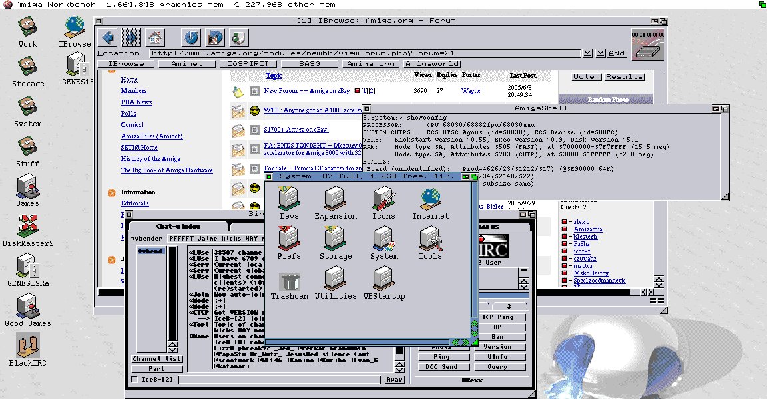767x399 pixels.
Task: Open the Aminet fastlink
Action: 187,63
